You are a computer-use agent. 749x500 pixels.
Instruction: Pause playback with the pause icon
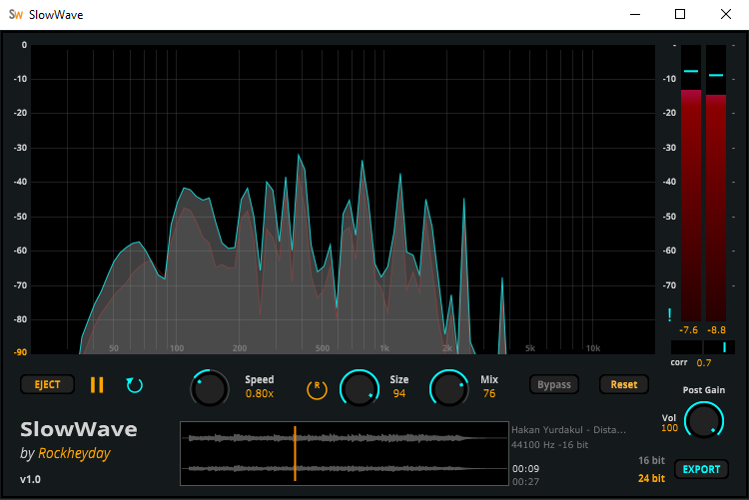point(97,385)
